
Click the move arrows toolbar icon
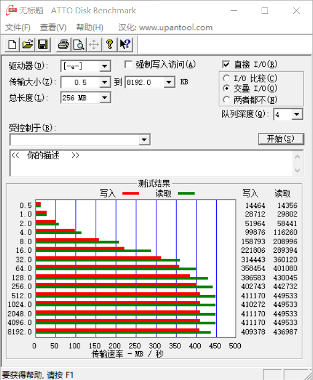94,44
